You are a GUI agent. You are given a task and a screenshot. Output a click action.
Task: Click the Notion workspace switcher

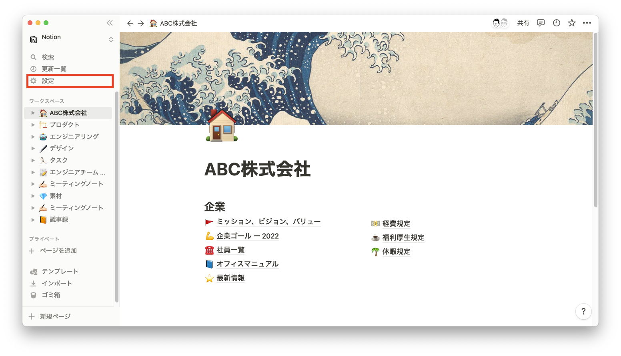(x=71, y=39)
